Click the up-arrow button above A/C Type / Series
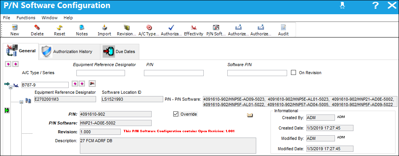The height and width of the screenshot is (156, 399). click(15, 64)
